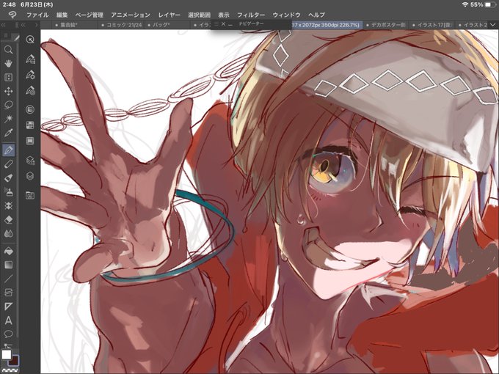Open the ナビゲーター palette menu icon
499x374 pixels.
216,24
